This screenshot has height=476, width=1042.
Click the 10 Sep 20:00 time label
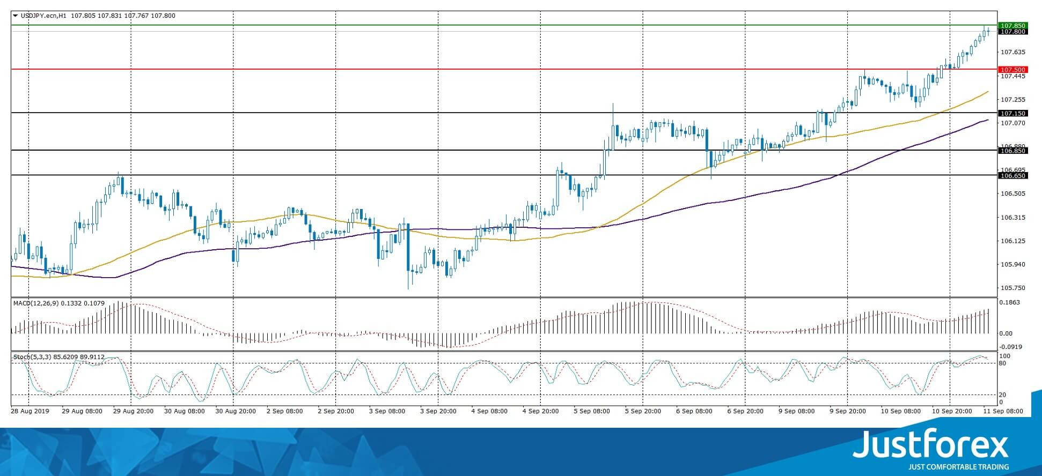pyautogui.click(x=952, y=411)
